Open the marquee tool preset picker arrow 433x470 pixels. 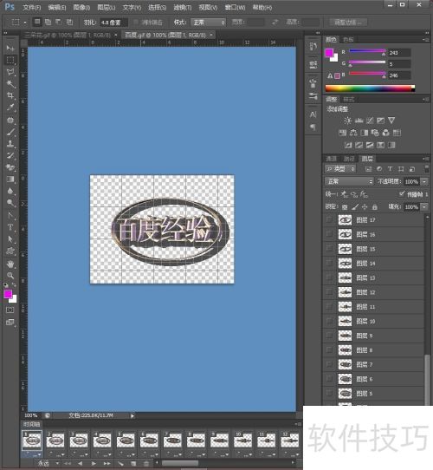tap(25, 23)
